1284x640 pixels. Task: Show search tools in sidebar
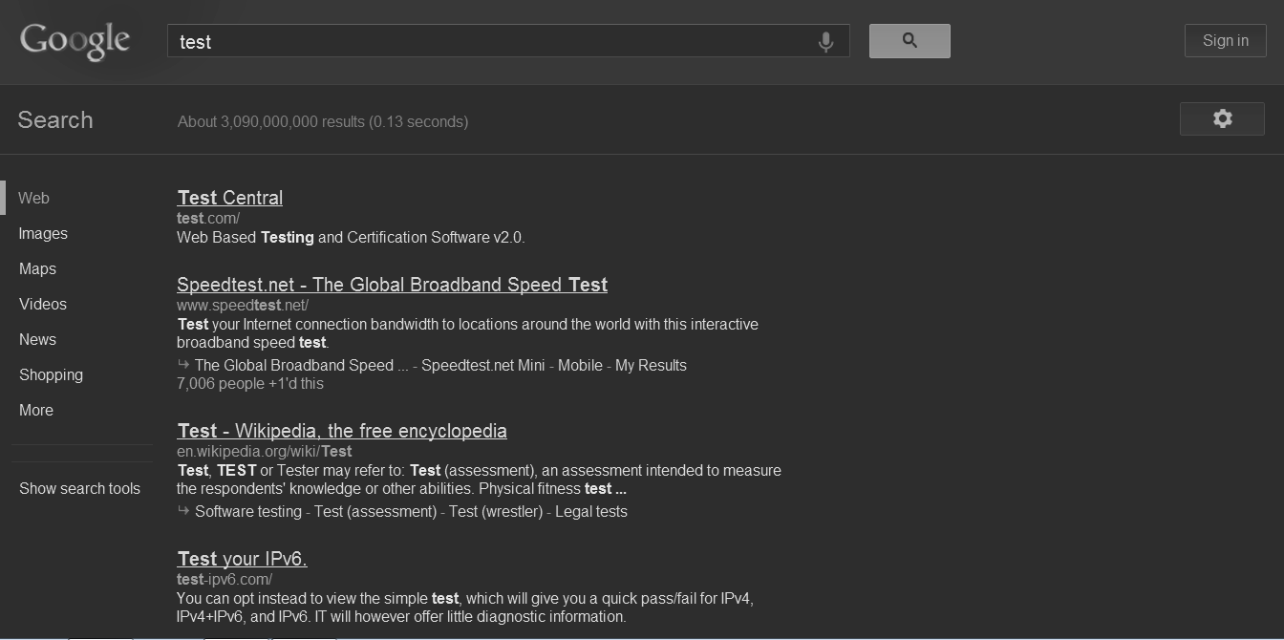[79, 488]
